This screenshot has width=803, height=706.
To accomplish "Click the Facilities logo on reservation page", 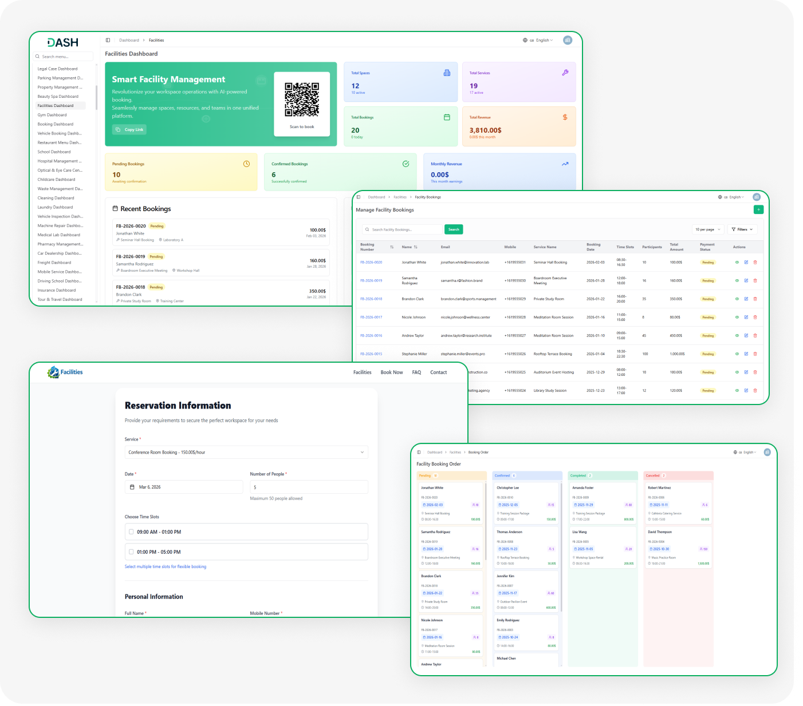I will pyautogui.click(x=65, y=372).
